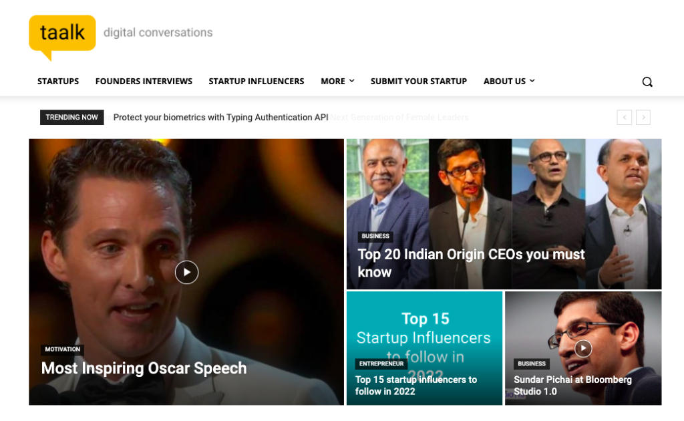The height and width of the screenshot is (421, 684).
Task: Switch to FOUNDERS INTERVIEWS section
Action: click(x=144, y=81)
